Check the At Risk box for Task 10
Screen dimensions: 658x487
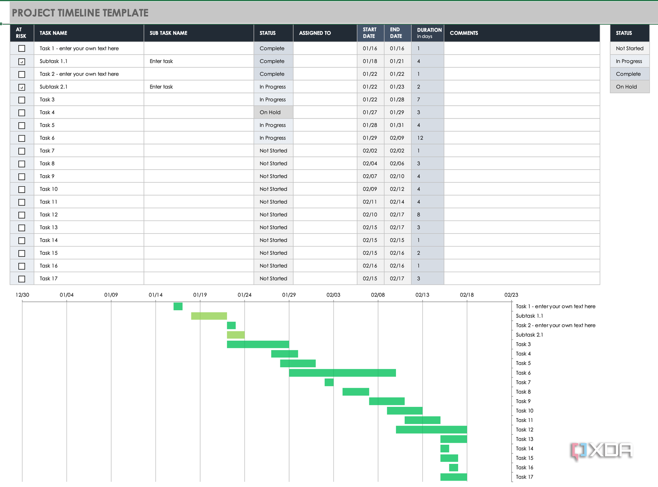[22, 189]
